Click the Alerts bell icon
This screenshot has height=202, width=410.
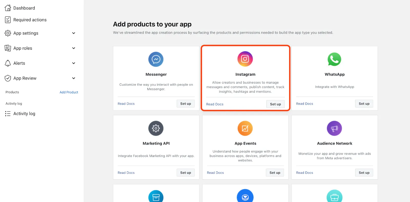[x=8, y=63]
